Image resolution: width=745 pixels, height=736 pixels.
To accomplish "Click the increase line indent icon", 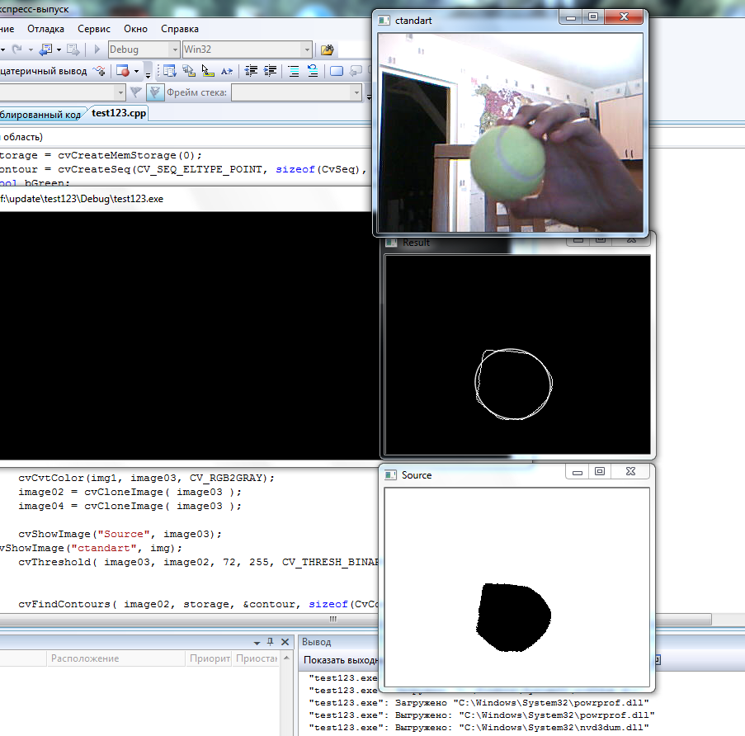I will point(270,71).
